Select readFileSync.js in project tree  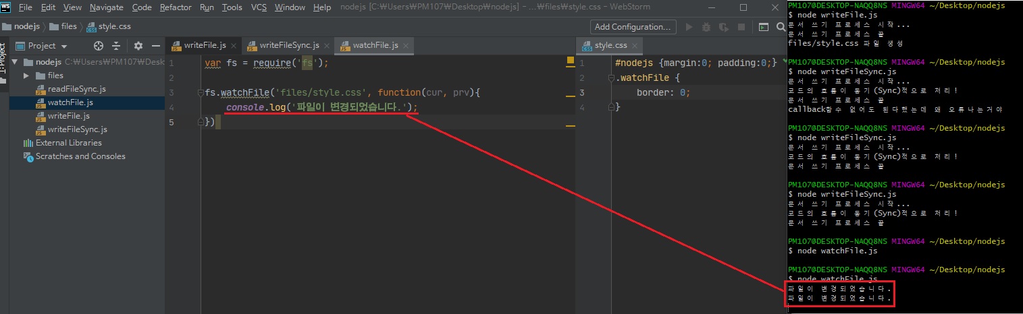click(76, 89)
